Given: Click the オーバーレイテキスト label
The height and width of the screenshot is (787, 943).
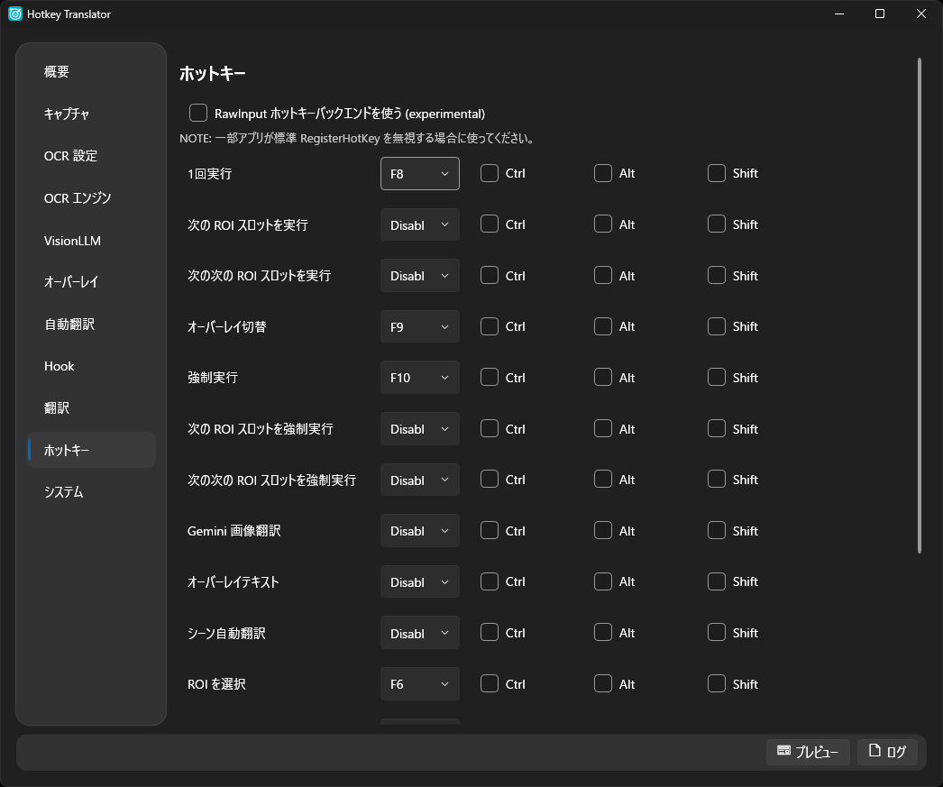Looking at the screenshot, I should (233, 582).
